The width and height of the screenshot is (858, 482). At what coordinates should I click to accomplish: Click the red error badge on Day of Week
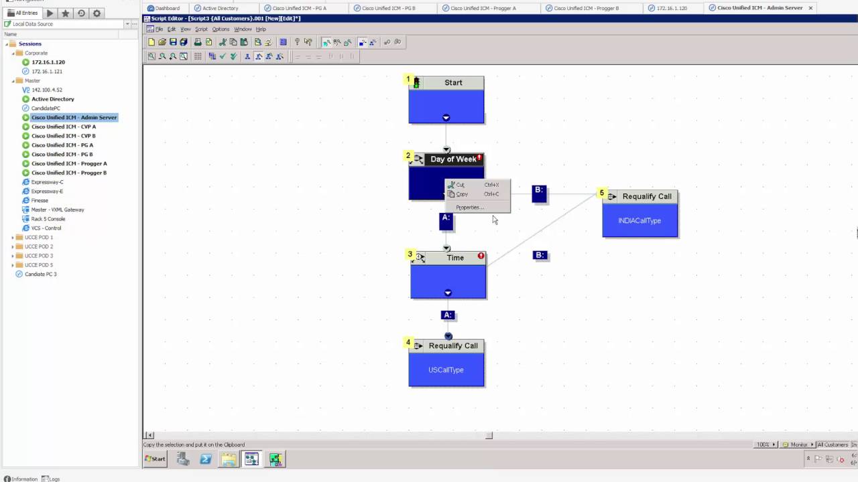point(480,158)
